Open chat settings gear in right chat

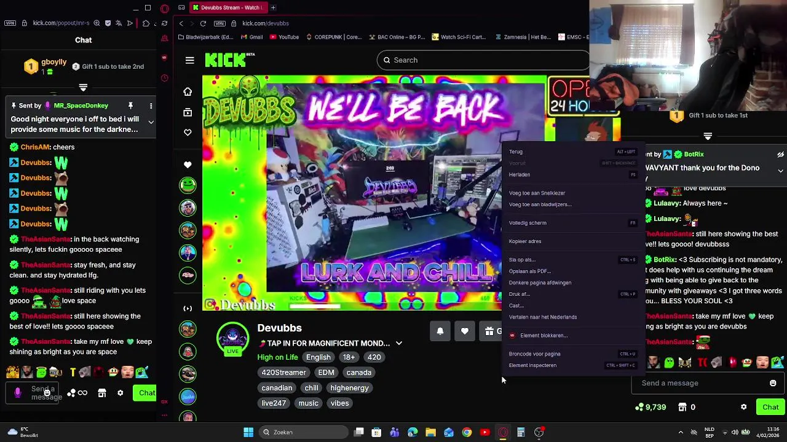[x=743, y=407]
